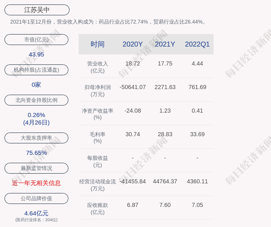This screenshot has height=227, width=271.
Task: Open the 公司品牌价值 pill
Action: (x=36, y=198)
